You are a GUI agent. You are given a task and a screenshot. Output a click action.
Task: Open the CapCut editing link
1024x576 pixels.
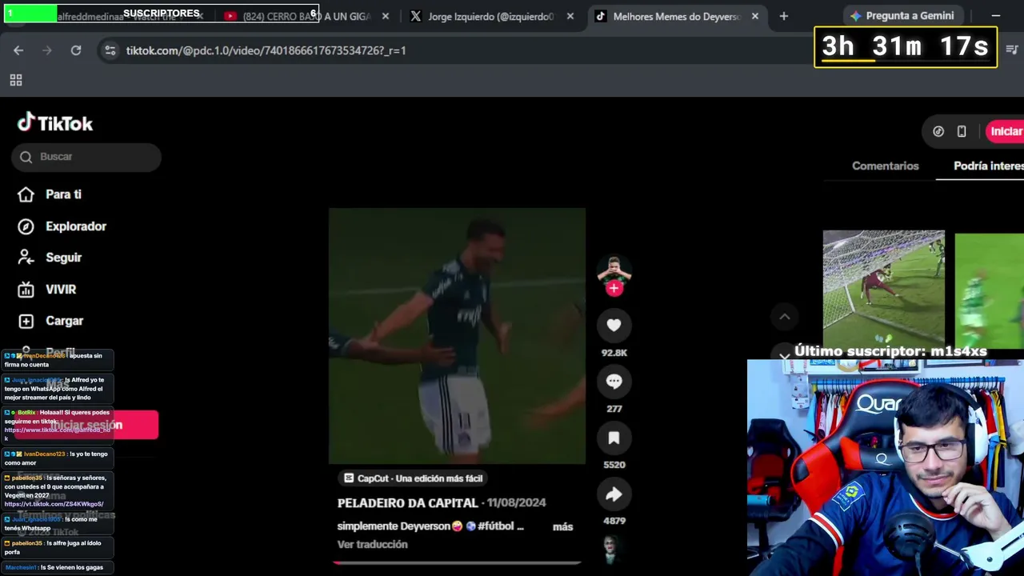pos(414,478)
